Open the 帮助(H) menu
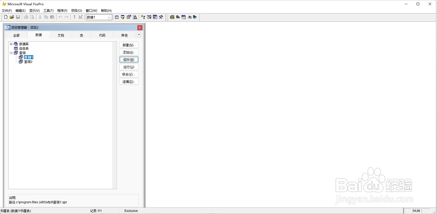The width and height of the screenshot is (437, 214). 106,11
